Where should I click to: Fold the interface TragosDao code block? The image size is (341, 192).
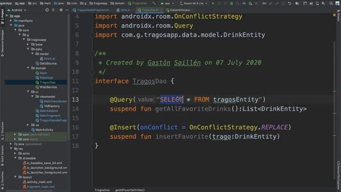(92, 81)
